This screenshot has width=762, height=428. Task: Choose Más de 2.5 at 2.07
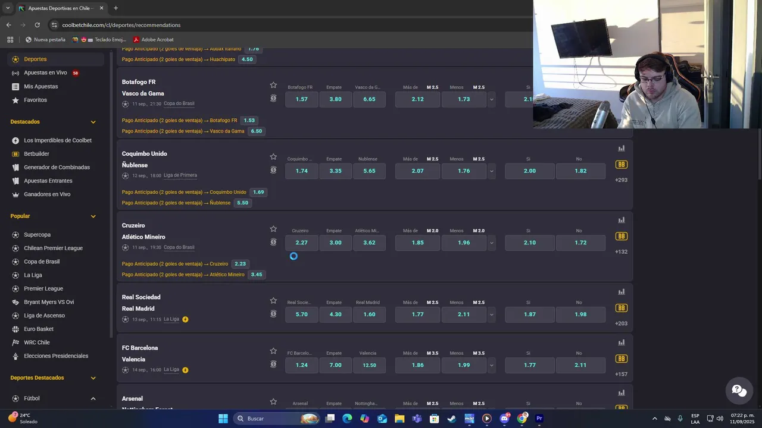click(x=417, y=171)
